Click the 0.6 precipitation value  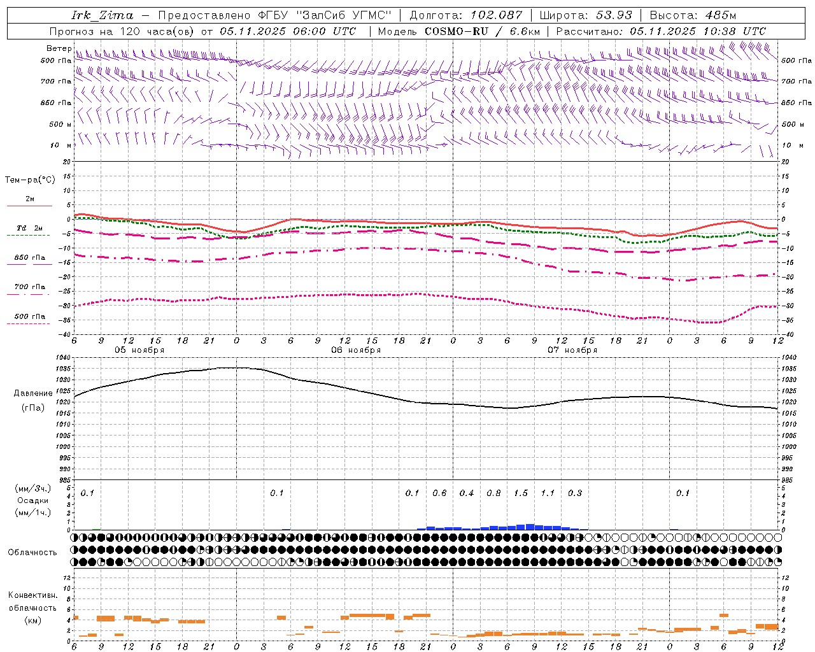439,493
